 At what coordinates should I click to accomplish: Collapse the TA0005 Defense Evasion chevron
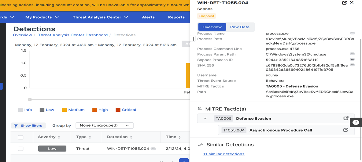[x=205, y=118]
